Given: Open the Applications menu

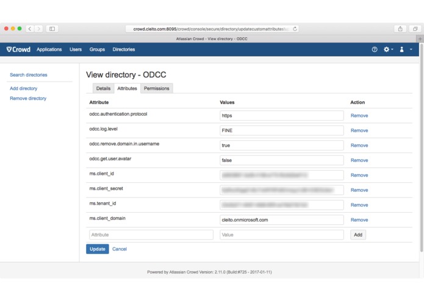Looking at the screenshot, I should [49, 49].
